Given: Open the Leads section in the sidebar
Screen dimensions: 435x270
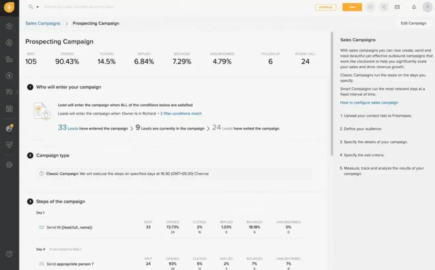Looking at the screenshot, I should [x=9, y=26].
